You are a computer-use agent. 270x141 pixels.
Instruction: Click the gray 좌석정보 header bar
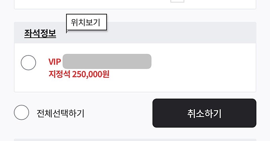point(169,34)
